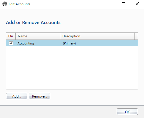The width and height of the screenshot is (144, 118).
Task: Click the Edit Accounts title bar text
Action: (19, 4)
